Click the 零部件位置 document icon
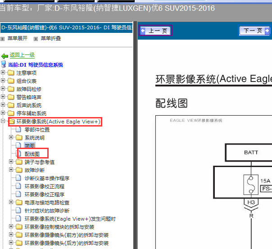Viewport: 272px width, 249px height. (18, 129)
